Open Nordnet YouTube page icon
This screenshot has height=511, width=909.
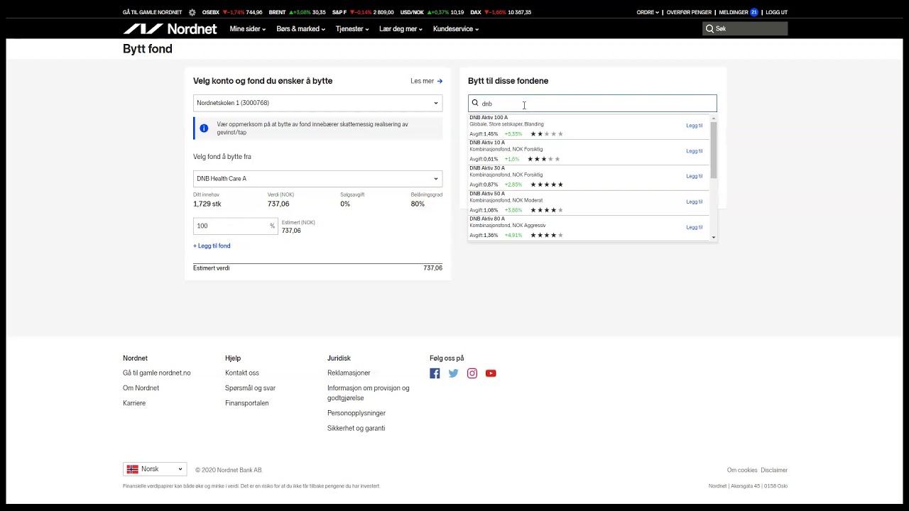pyautogui.click(x=491, y=373)
